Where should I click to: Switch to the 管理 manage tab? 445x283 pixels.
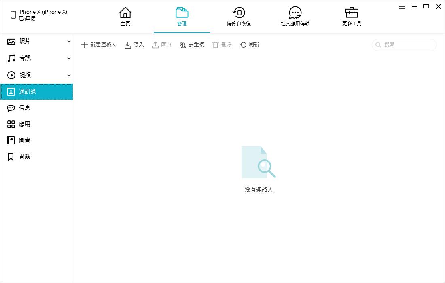182,17
